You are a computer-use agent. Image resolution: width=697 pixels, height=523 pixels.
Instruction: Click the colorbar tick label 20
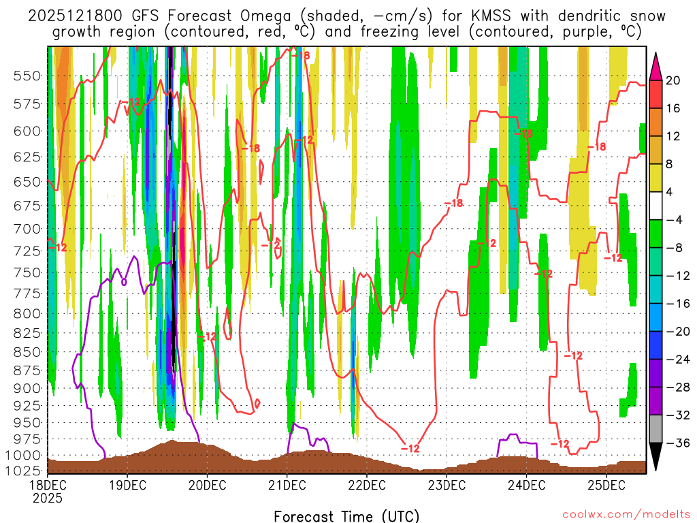pyautogui.click(x=673, y=80)
